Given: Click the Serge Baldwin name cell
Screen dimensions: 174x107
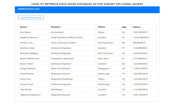Looking at the screenshot, I should click(28, 68).
